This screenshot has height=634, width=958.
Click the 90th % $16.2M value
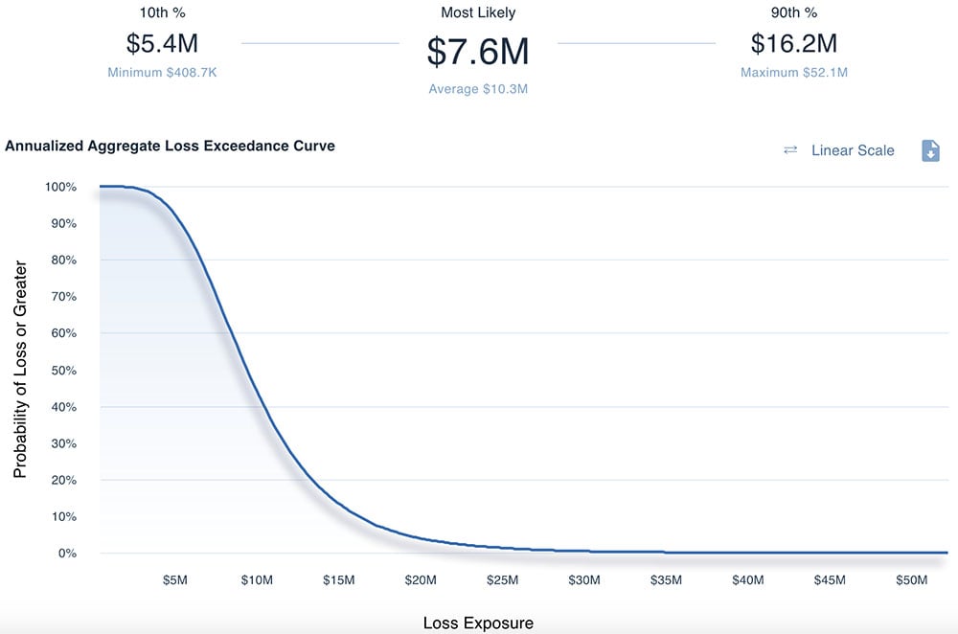[x=793, y=43]
